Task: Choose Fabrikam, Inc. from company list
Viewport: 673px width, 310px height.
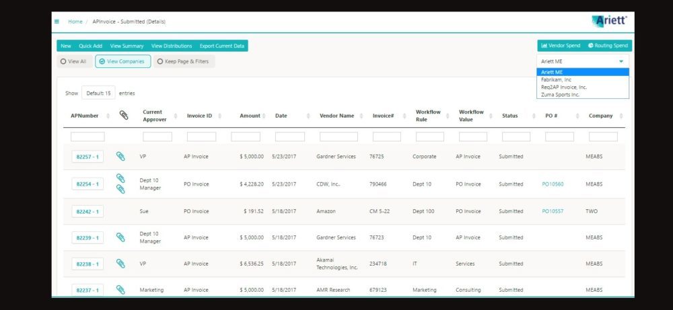Action: click(x=557, y=79)
